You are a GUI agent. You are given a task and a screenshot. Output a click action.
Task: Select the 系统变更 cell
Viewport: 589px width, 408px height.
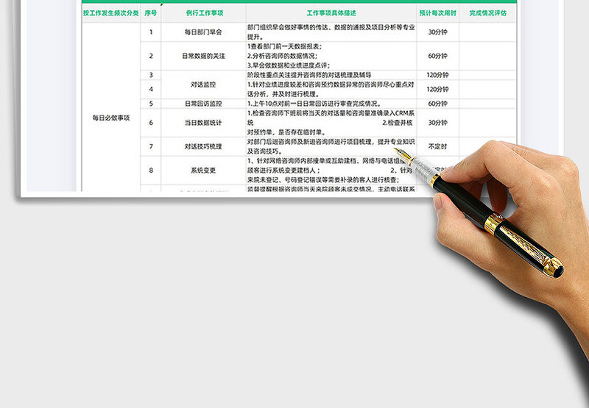click(204, 171)
